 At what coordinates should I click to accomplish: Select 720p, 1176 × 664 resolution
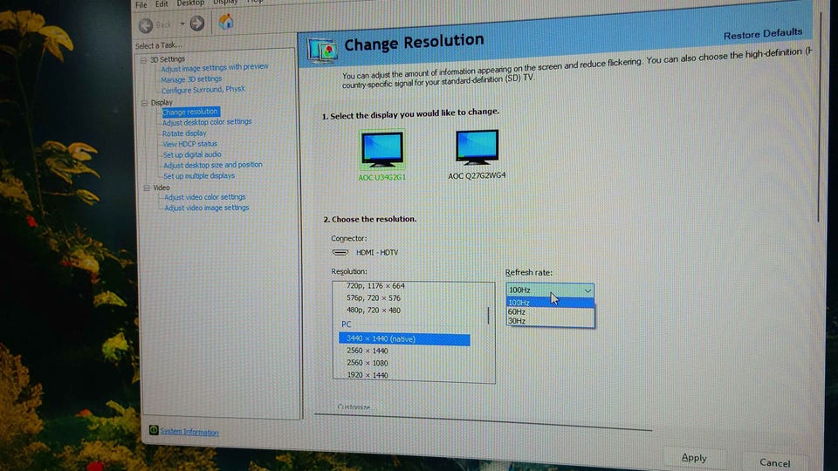pos(375,286)
